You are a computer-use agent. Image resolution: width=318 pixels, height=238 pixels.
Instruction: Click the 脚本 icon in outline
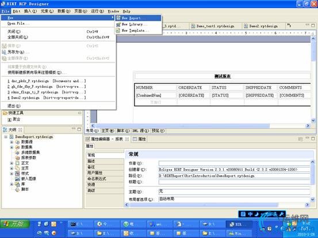[18, 189]
